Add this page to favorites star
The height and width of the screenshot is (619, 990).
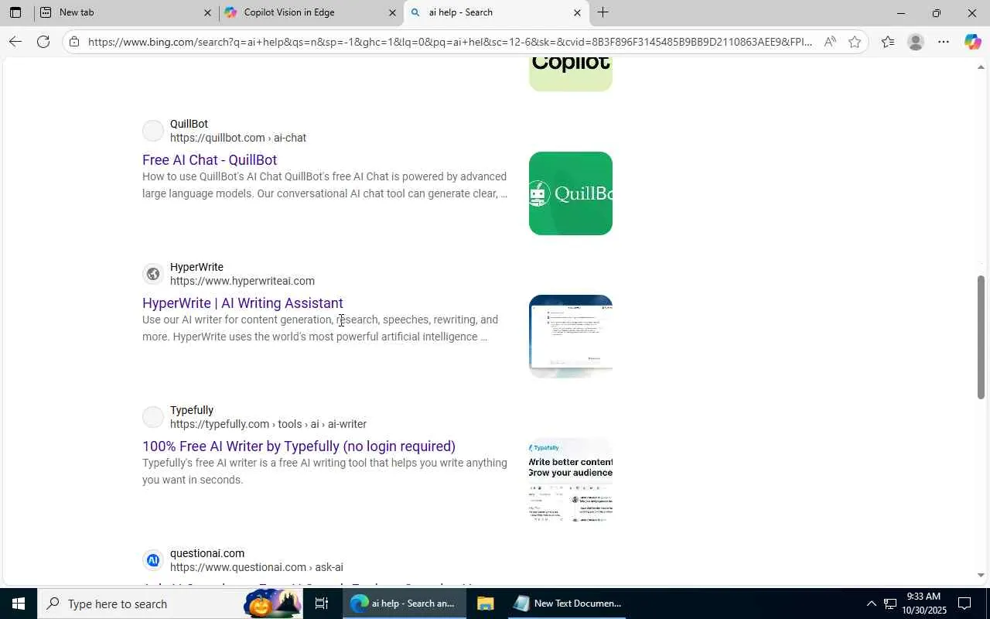pos(854,42)
